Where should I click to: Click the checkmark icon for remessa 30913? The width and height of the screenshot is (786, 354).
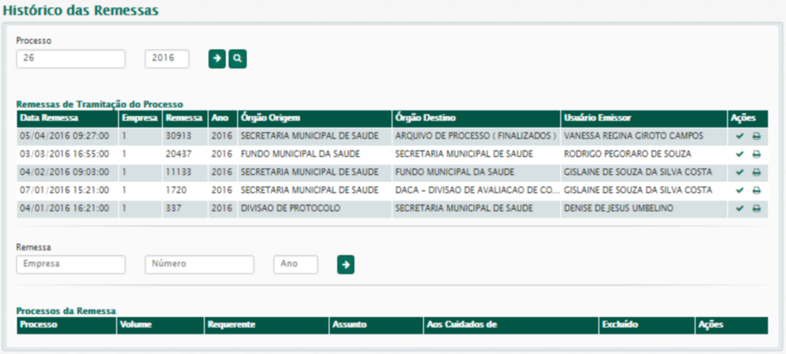tap(740, 136)
